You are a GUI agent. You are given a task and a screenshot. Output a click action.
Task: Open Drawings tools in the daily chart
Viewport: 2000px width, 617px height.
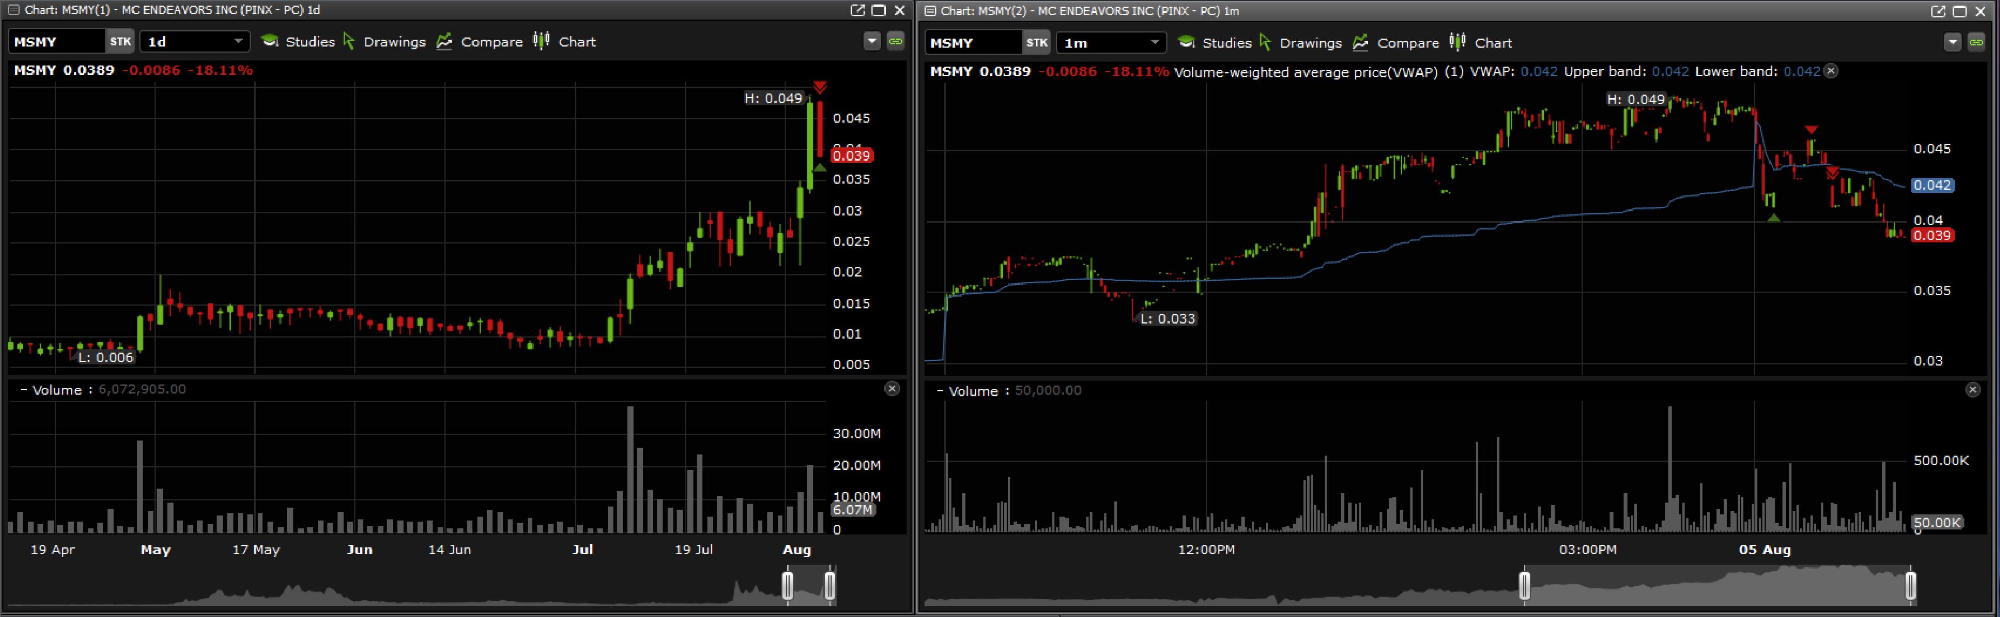[384, 42]
